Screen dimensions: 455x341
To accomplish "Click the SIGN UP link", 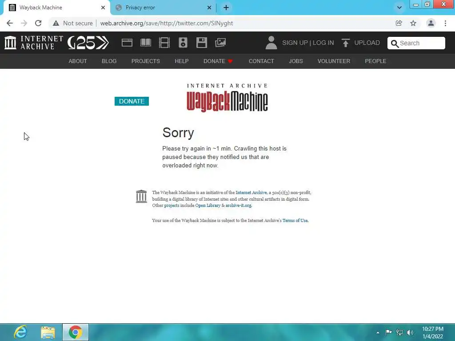I will [295, 43].
